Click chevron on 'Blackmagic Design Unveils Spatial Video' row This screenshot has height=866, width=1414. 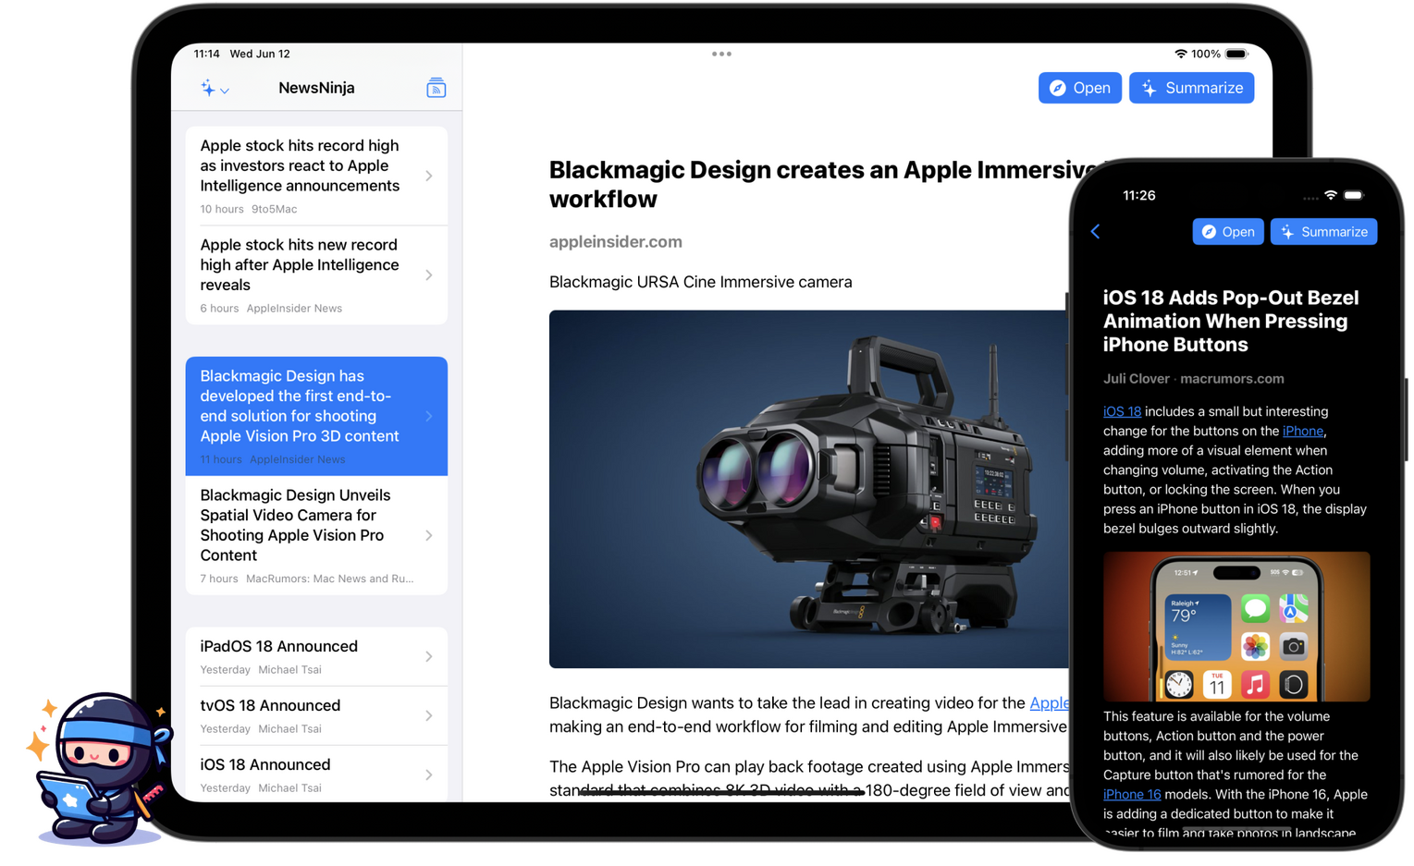tap(429, 535)
